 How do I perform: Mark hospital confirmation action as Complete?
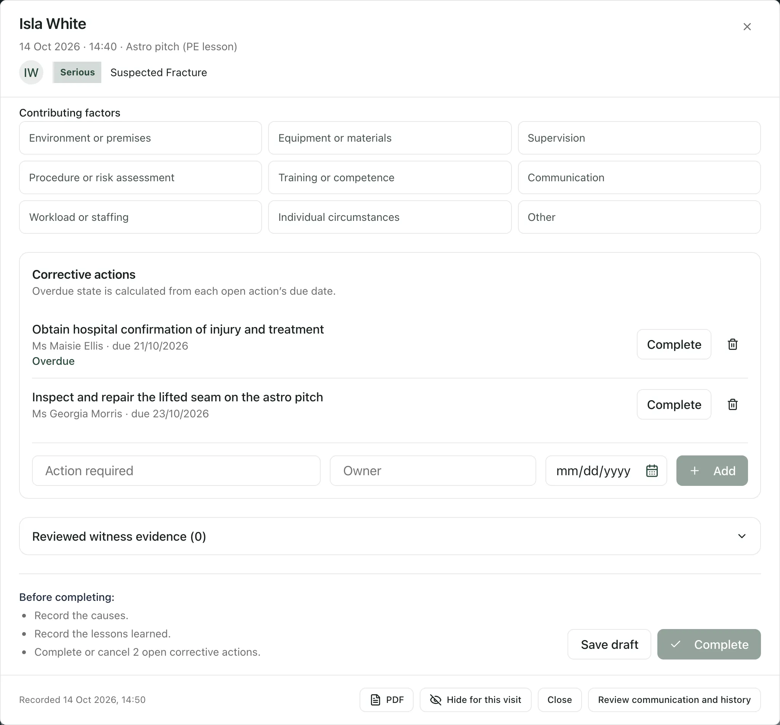tap(674, 345)
